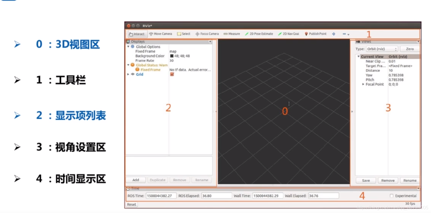
Task: Click the Frame Rate value 30
Action: pos(172,61)
